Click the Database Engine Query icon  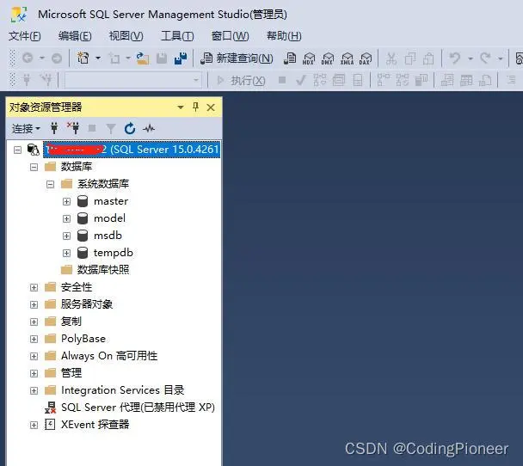(290, 58)
